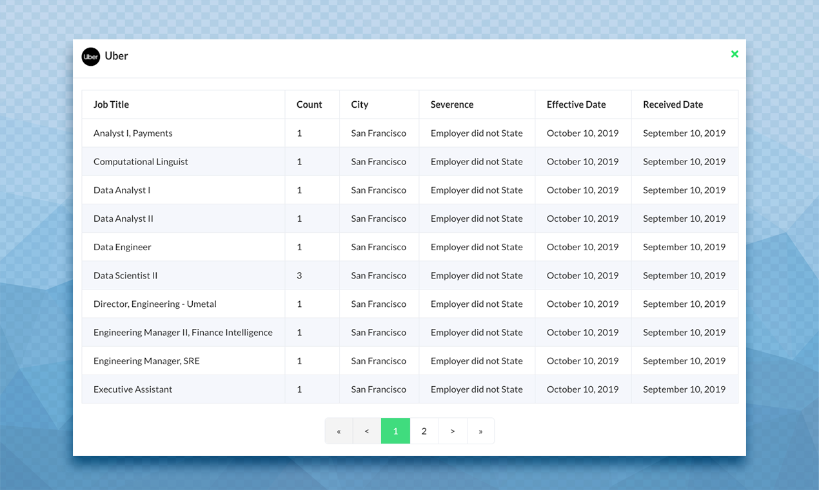The height and width of the screenshot is (490, 819).
Task: Open page 2 of the table
Action: 424,431
